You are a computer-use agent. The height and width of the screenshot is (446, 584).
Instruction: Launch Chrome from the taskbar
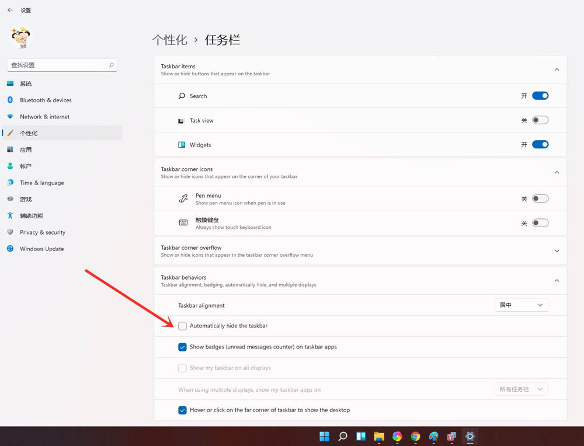pyautogui.click(x=415, y=436)
